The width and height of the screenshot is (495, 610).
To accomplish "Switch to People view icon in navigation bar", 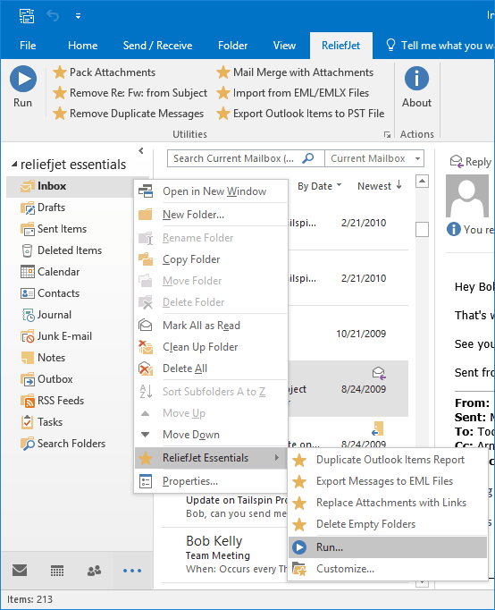I will 95,571.
